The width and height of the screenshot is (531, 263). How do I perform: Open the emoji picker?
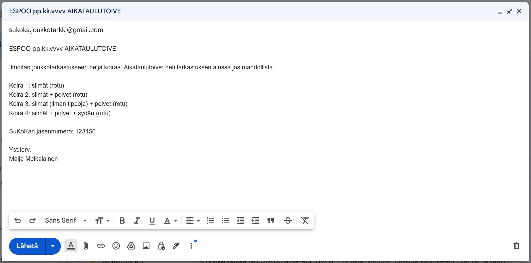[x=116, y=246]
